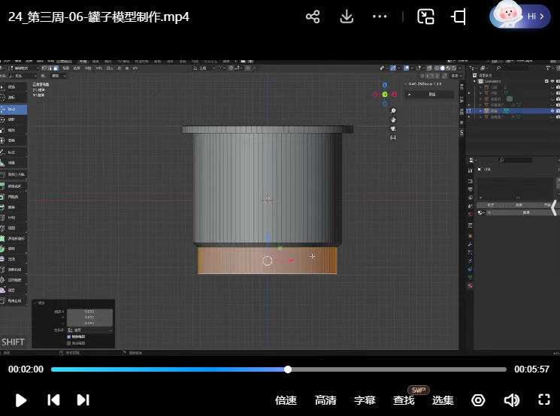Image resolution: width=560 pixels, height=416 pixels.
Task: Open the 选集 episode list
Action: point(443,400)
